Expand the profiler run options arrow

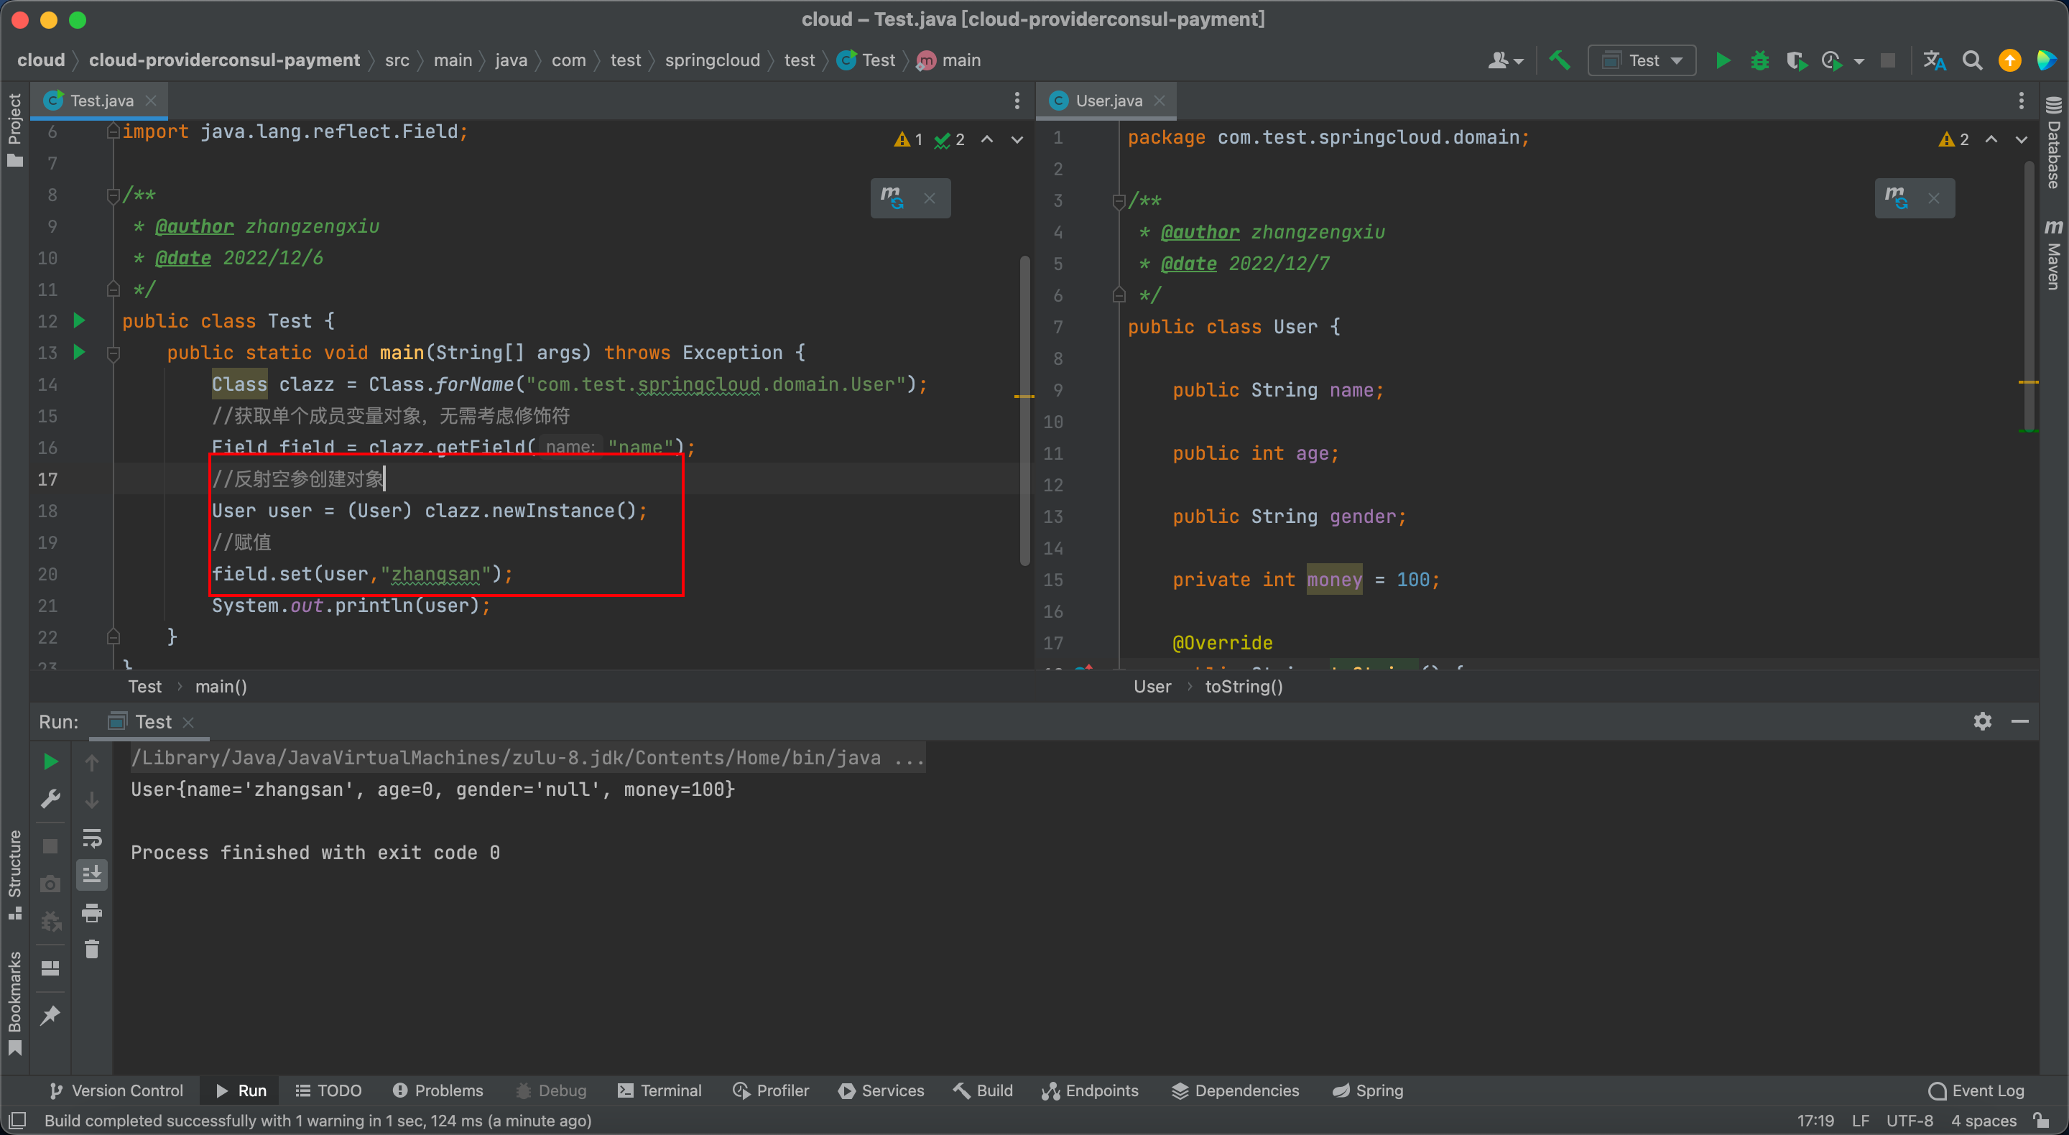click(x=1859, y=61)
